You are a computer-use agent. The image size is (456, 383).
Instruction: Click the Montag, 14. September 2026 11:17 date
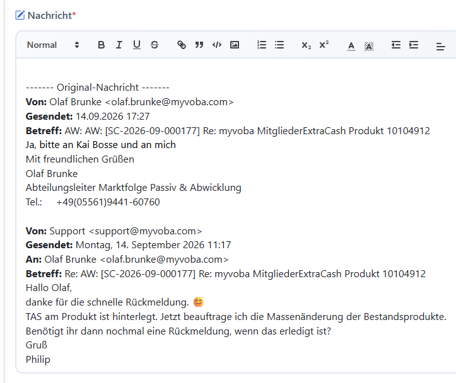(153, 245)
